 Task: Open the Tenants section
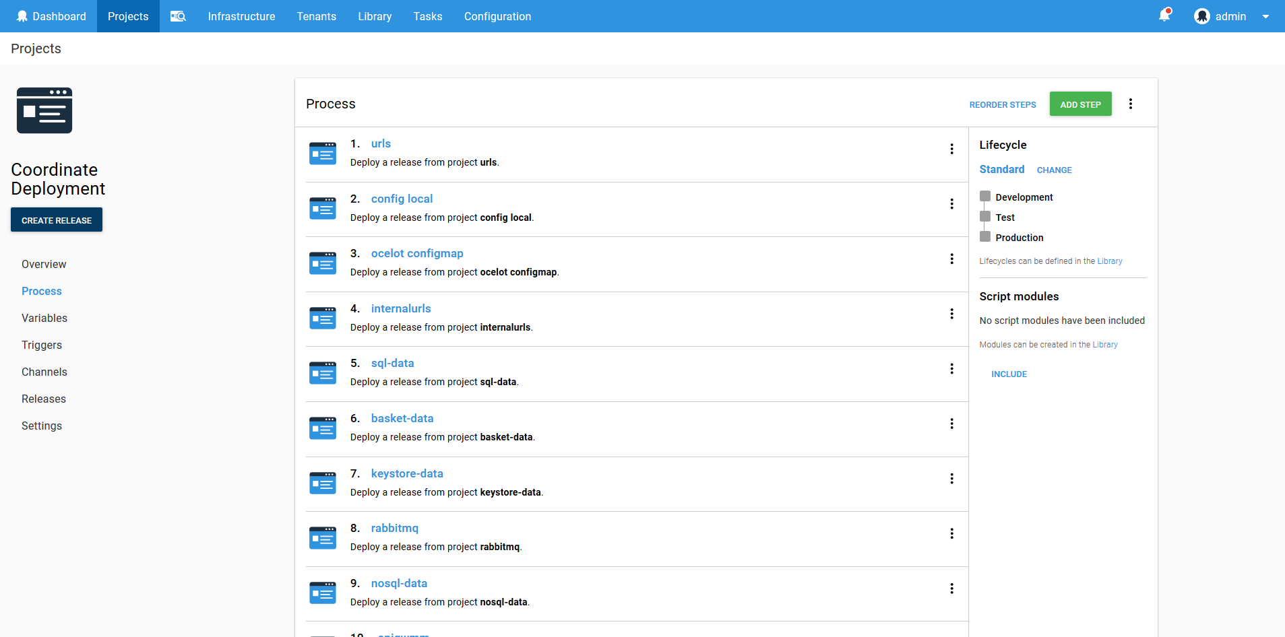[x=316, y=16]
